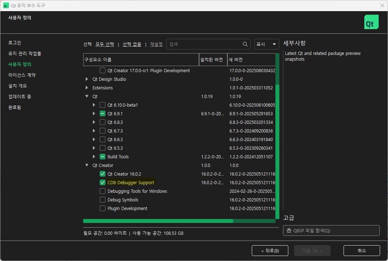Expand the Qt 6.10.0-beta1 node
Image resolution: width=388 pixels, height=261 pixels.
(94, 105)
